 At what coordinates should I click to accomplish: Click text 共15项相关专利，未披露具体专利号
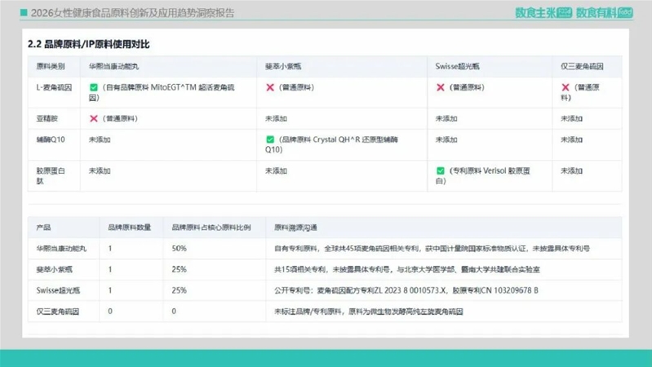[332, 269]
